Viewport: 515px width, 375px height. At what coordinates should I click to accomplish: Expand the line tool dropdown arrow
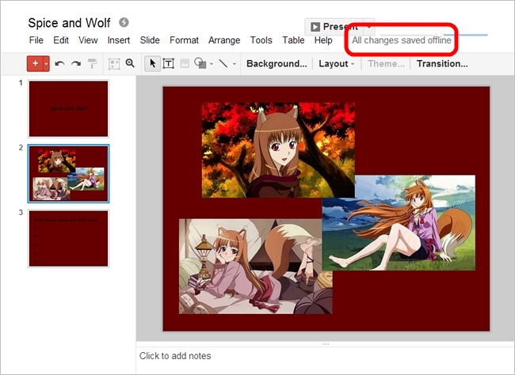235,63
